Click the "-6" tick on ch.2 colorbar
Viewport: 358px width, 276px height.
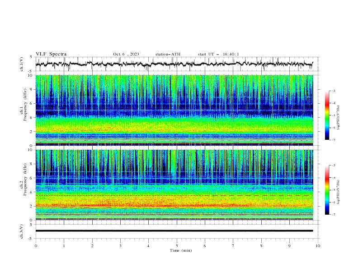[333, 202]
